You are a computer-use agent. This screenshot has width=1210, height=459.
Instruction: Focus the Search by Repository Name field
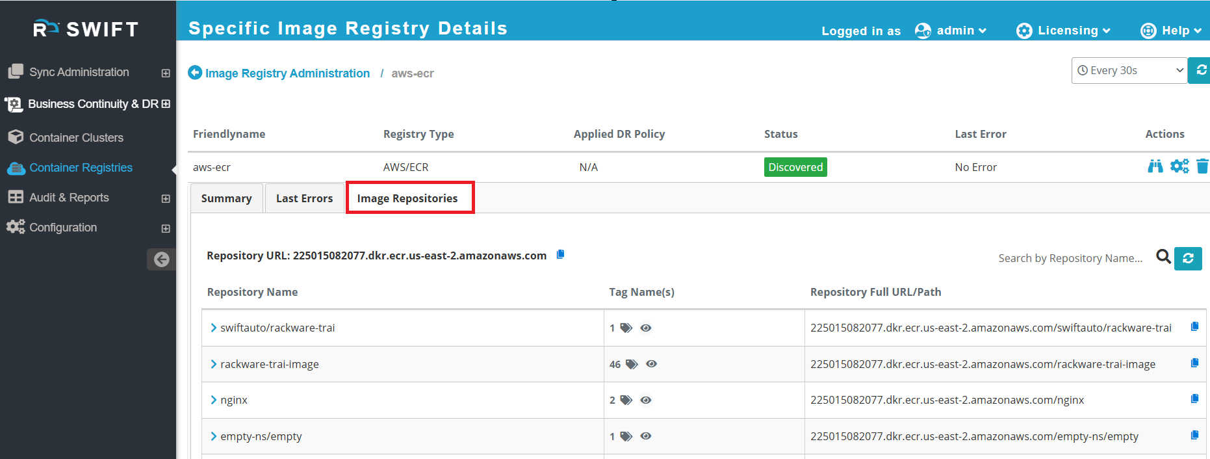[x=1070, y=258]
